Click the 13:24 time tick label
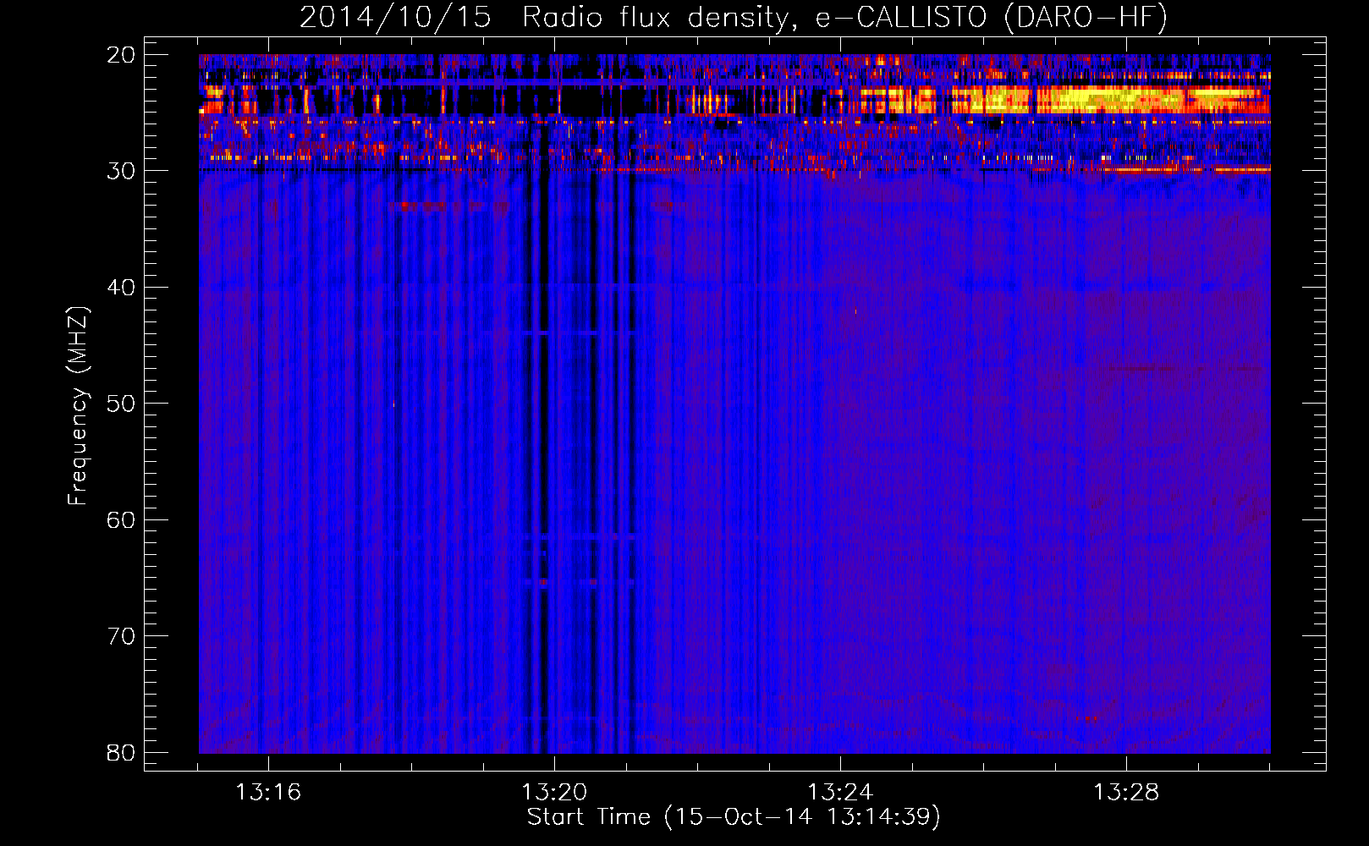This screenshot has height=846, width=1369. pos(840,793)
